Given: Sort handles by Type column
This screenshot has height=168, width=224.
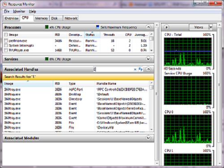Looking at the screenshot, I should click(x=81, y=83).
